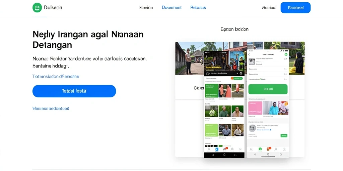The image size is (343, 171).
Task: Tap green selected icon in right phone bar
Action: coord(260,149)
